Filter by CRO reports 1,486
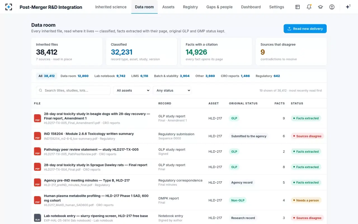Viewport: 358px width, 224px height. [235, 76]
